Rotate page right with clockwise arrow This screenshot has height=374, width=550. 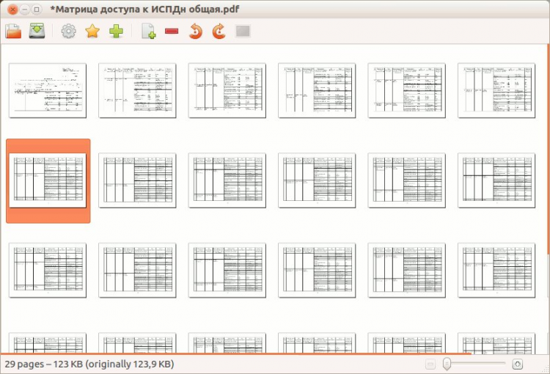(219, 31)
